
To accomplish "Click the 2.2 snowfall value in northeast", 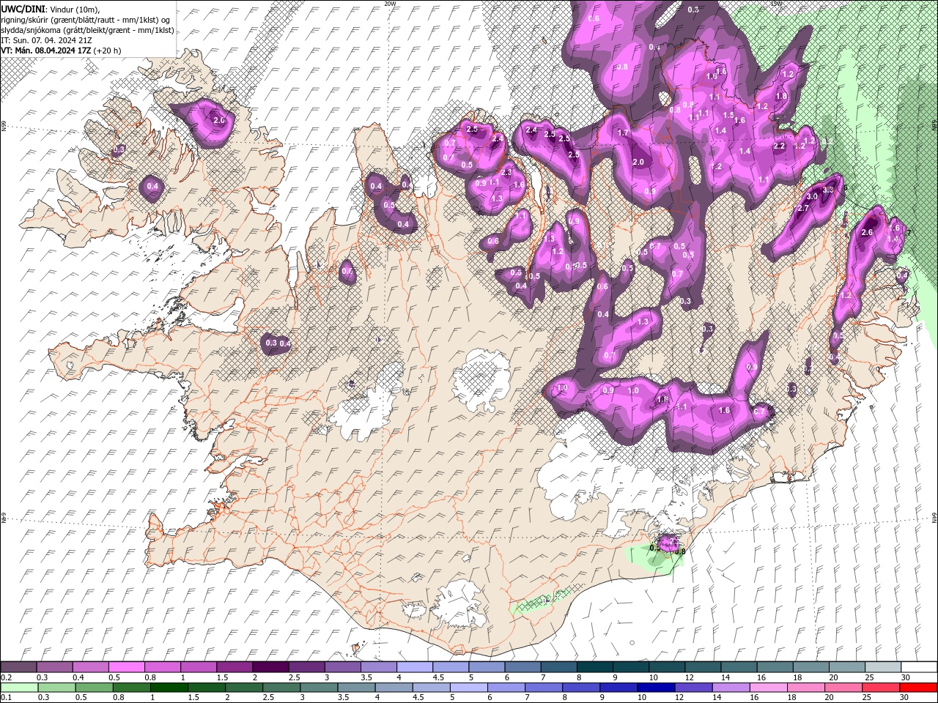I will (780, 146).
